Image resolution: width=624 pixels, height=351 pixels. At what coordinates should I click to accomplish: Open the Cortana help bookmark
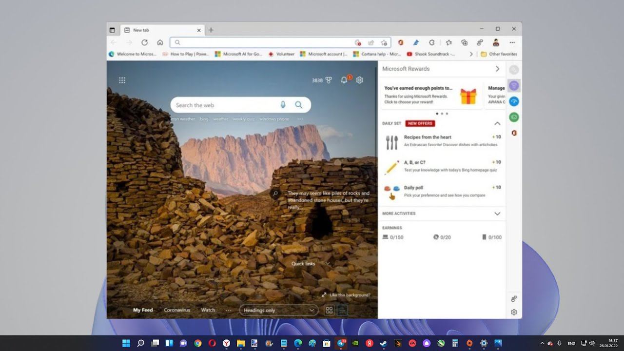(x=377, y=54)
